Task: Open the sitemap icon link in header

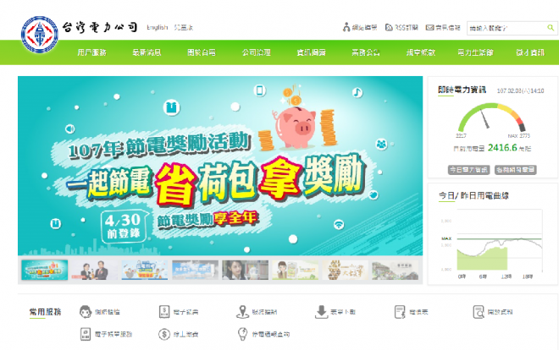Action: 346,27
